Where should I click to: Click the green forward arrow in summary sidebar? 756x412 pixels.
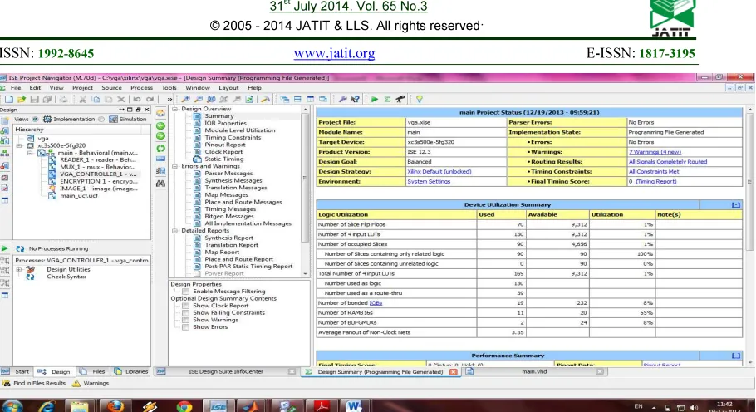160,136
